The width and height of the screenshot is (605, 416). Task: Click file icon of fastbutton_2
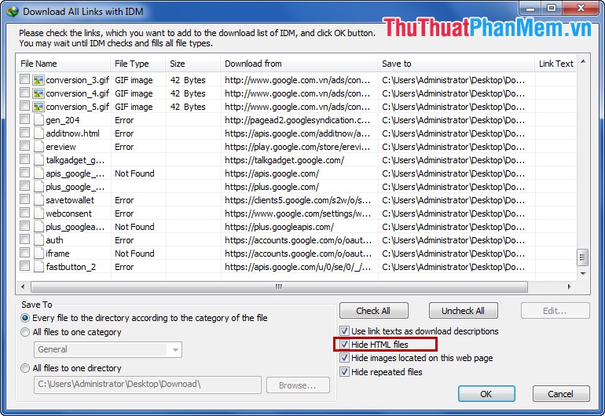(x=38, y=267)
